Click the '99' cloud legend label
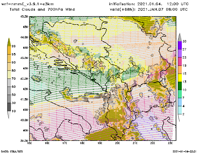The width and height of the screenshot is (202, 153). [x=14, y=46]
